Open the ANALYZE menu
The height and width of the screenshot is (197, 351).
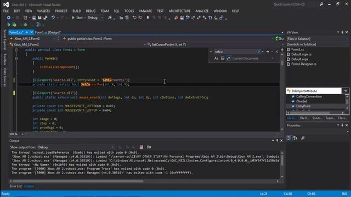pyautogui.click(x=202, y=11)
